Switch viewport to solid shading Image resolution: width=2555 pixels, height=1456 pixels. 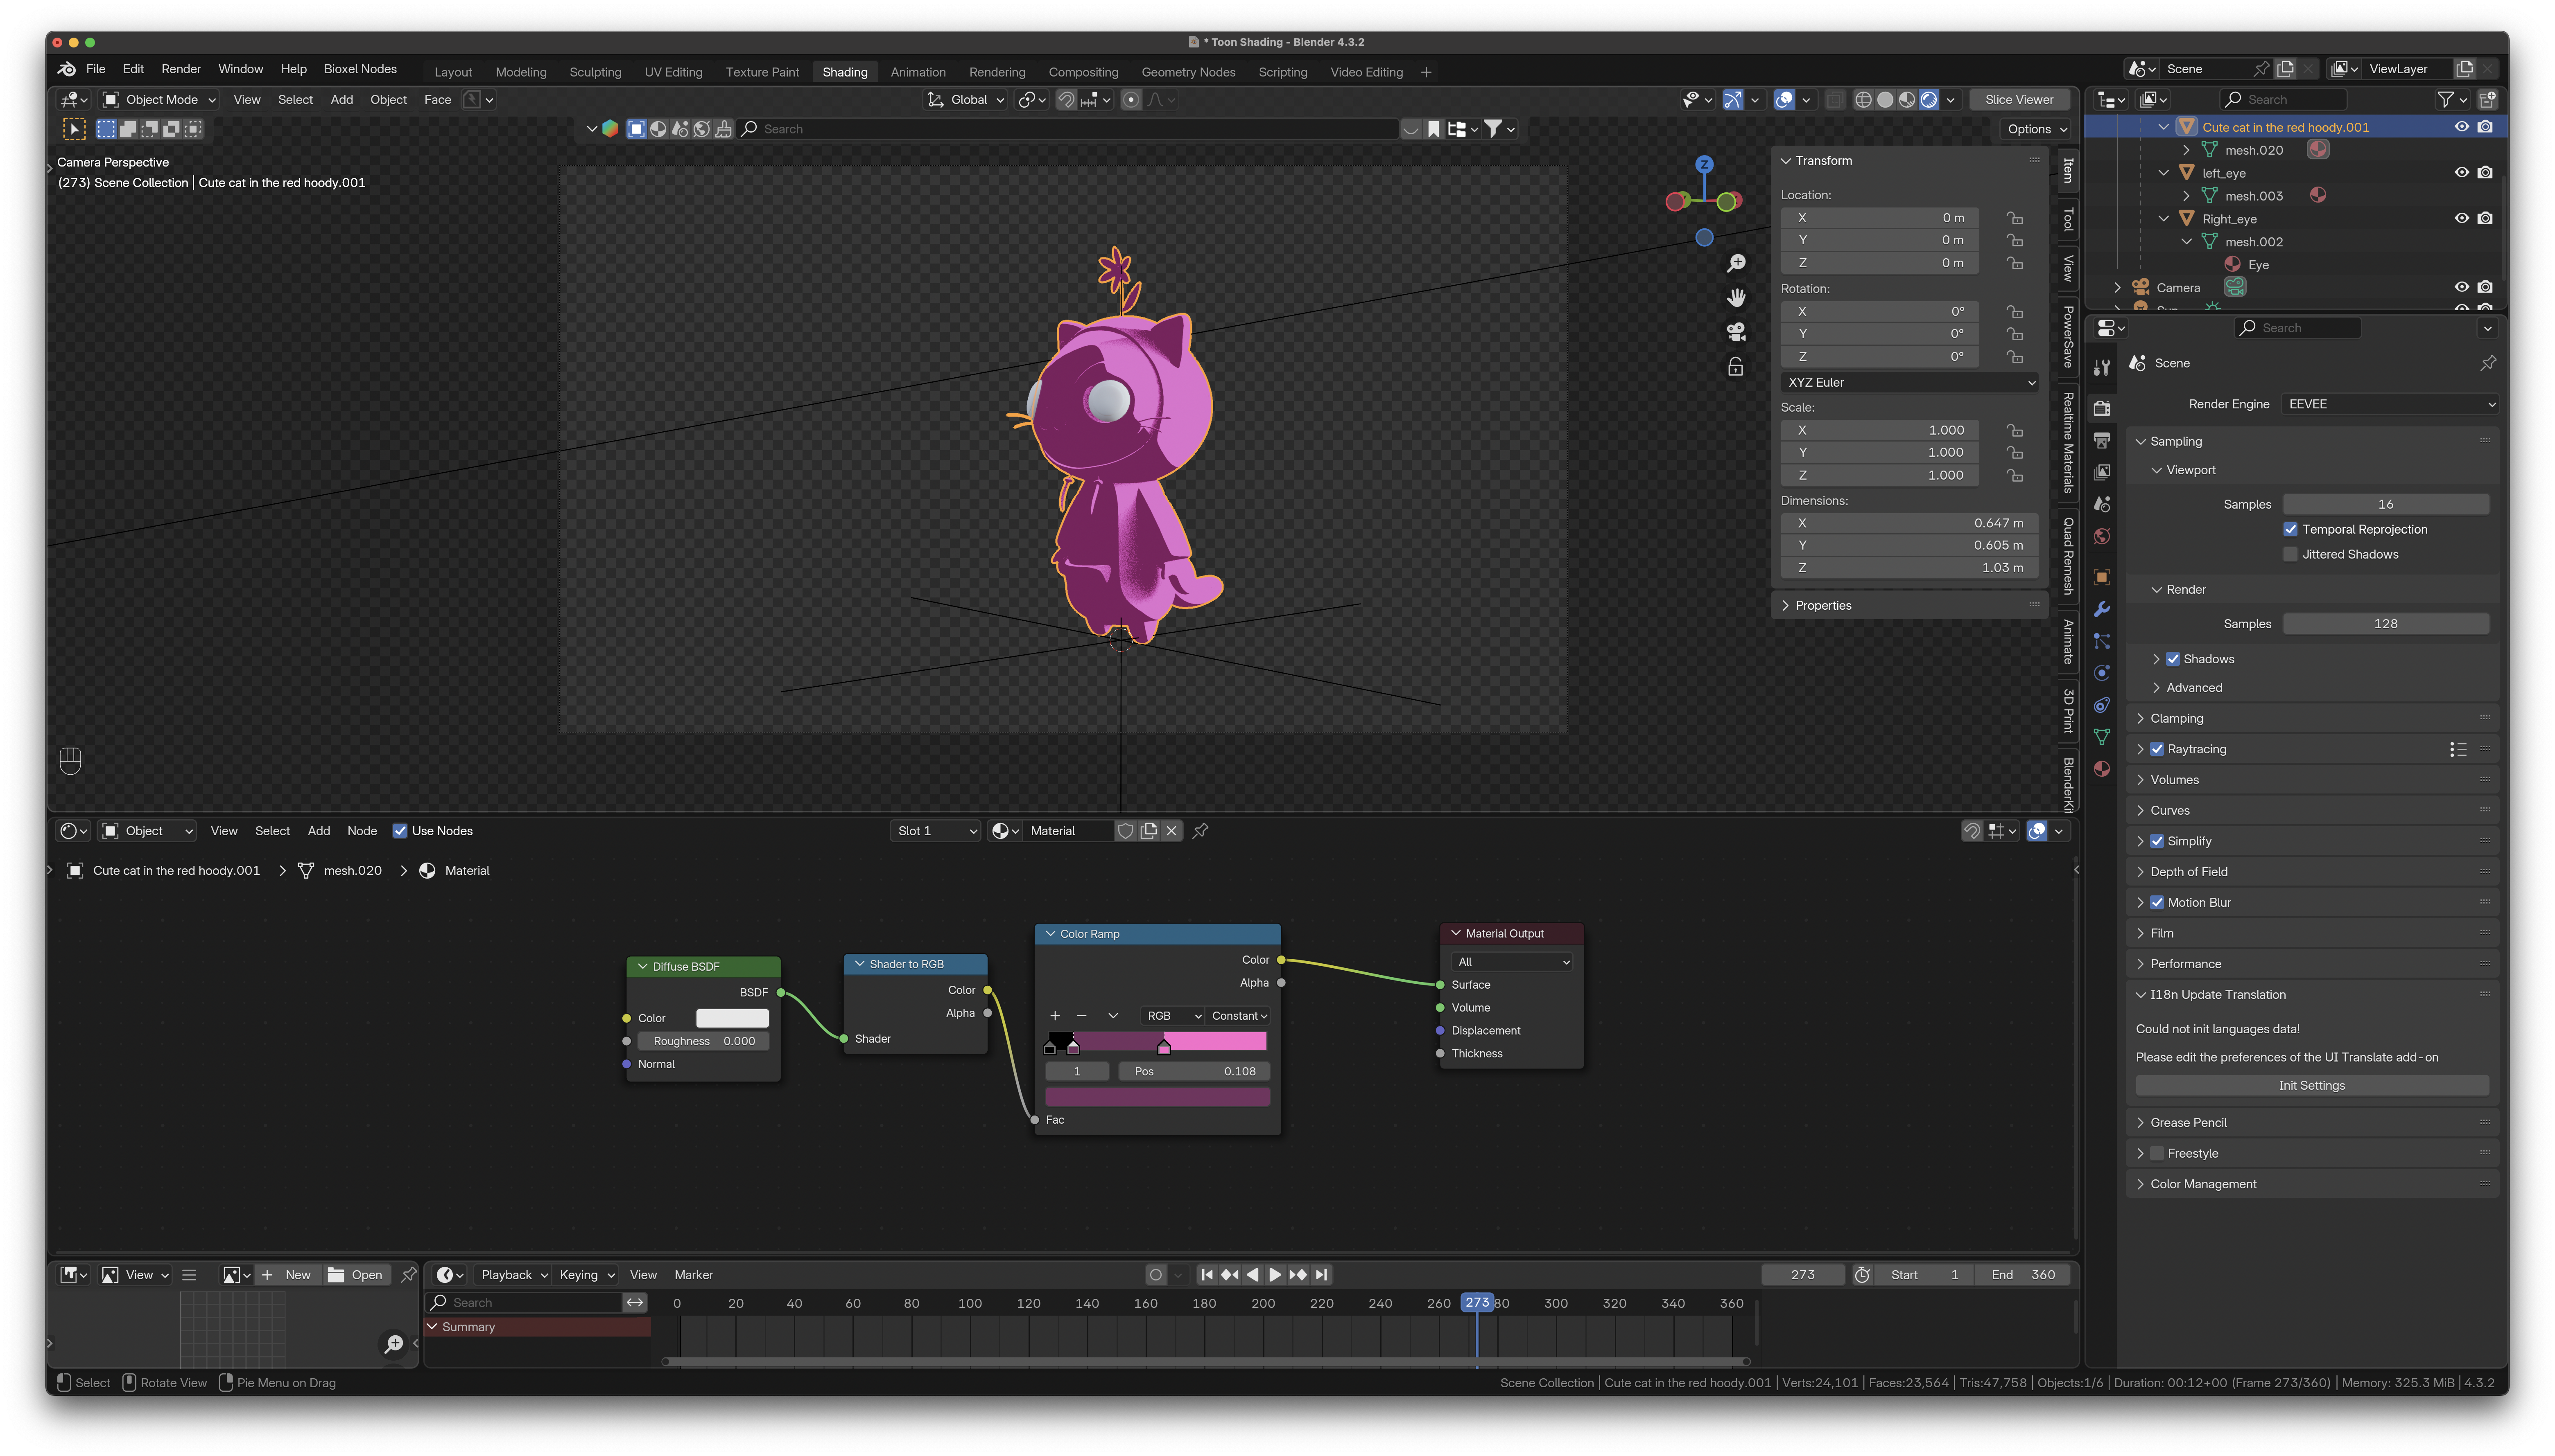click(x=1885, y=100)
